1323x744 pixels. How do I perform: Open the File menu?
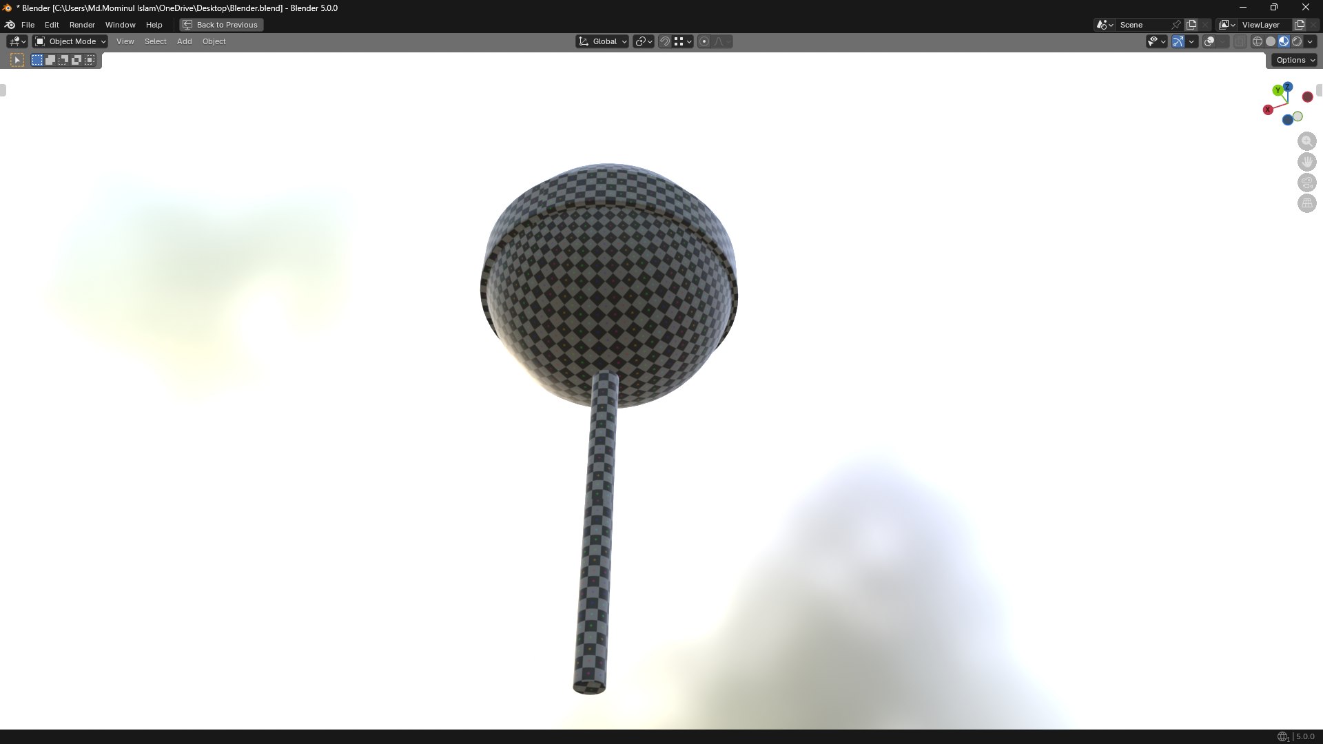click(28, 25)
